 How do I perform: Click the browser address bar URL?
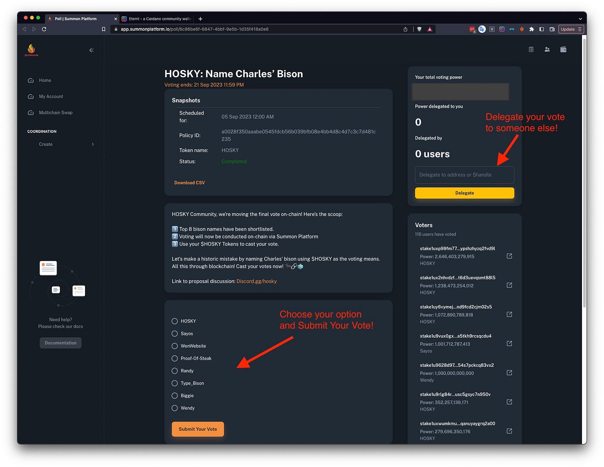click(195, 29)
